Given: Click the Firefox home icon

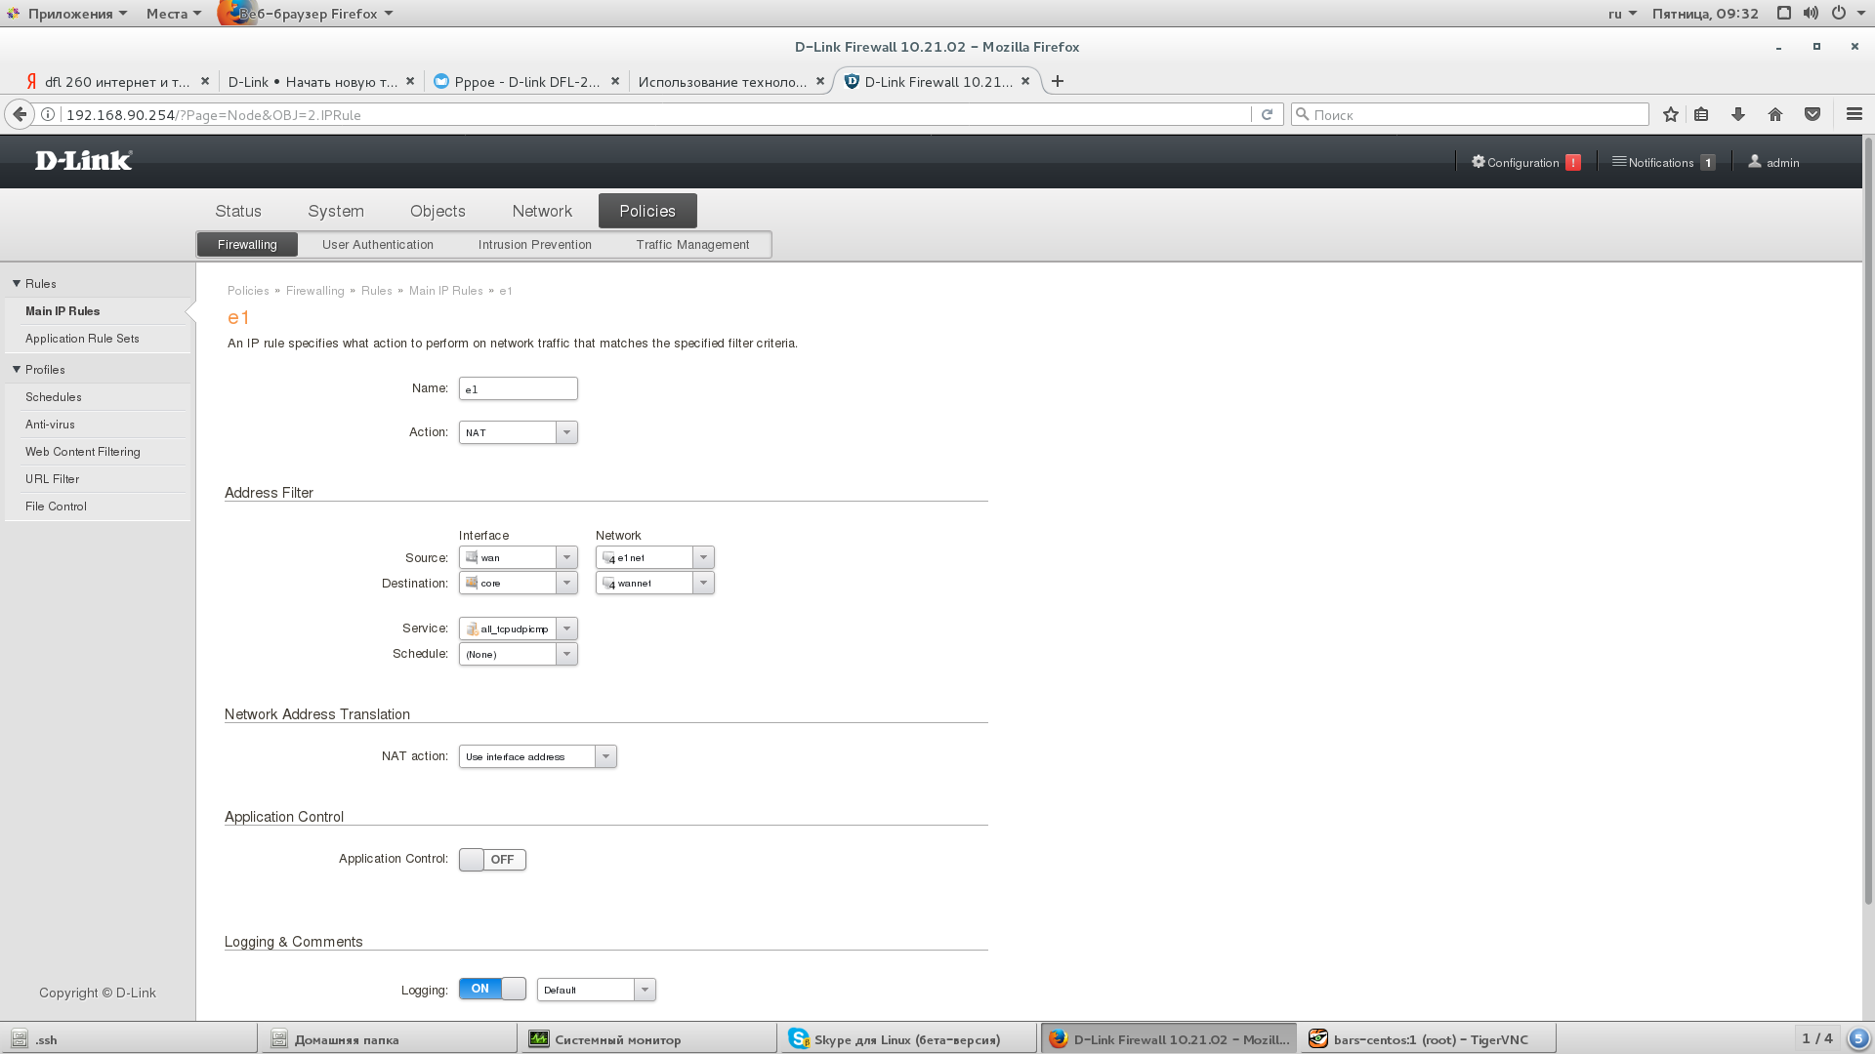Looking at the screenshot, I should tap(1775, 114).
